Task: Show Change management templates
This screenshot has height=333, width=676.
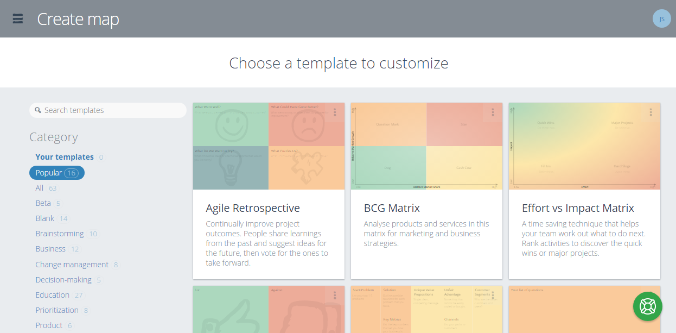Action: coord(72,264)
